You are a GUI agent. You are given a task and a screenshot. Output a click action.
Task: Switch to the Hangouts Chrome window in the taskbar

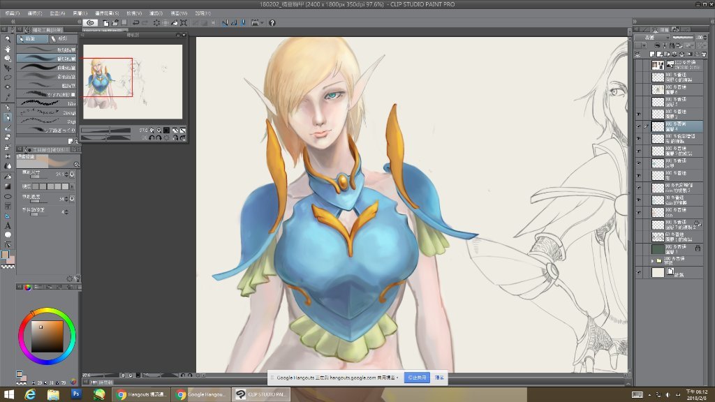point(141,394)
